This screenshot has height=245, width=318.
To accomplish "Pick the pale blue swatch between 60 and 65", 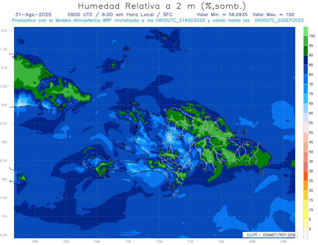I will (306, 108).
